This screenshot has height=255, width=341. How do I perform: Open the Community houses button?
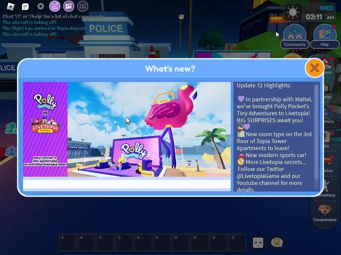click(x=295, y=36)
